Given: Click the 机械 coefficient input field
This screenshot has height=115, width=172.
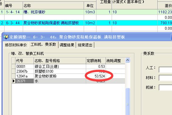Looking at the screenshot, I should click(x=165, y=87).
